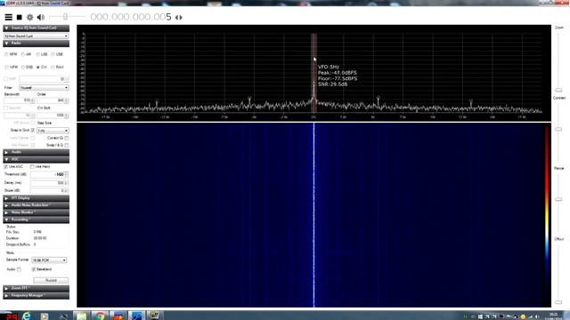Click the waterfall display center line
The height and width of the screenshot is (320, 570).
tap(314, 215)
